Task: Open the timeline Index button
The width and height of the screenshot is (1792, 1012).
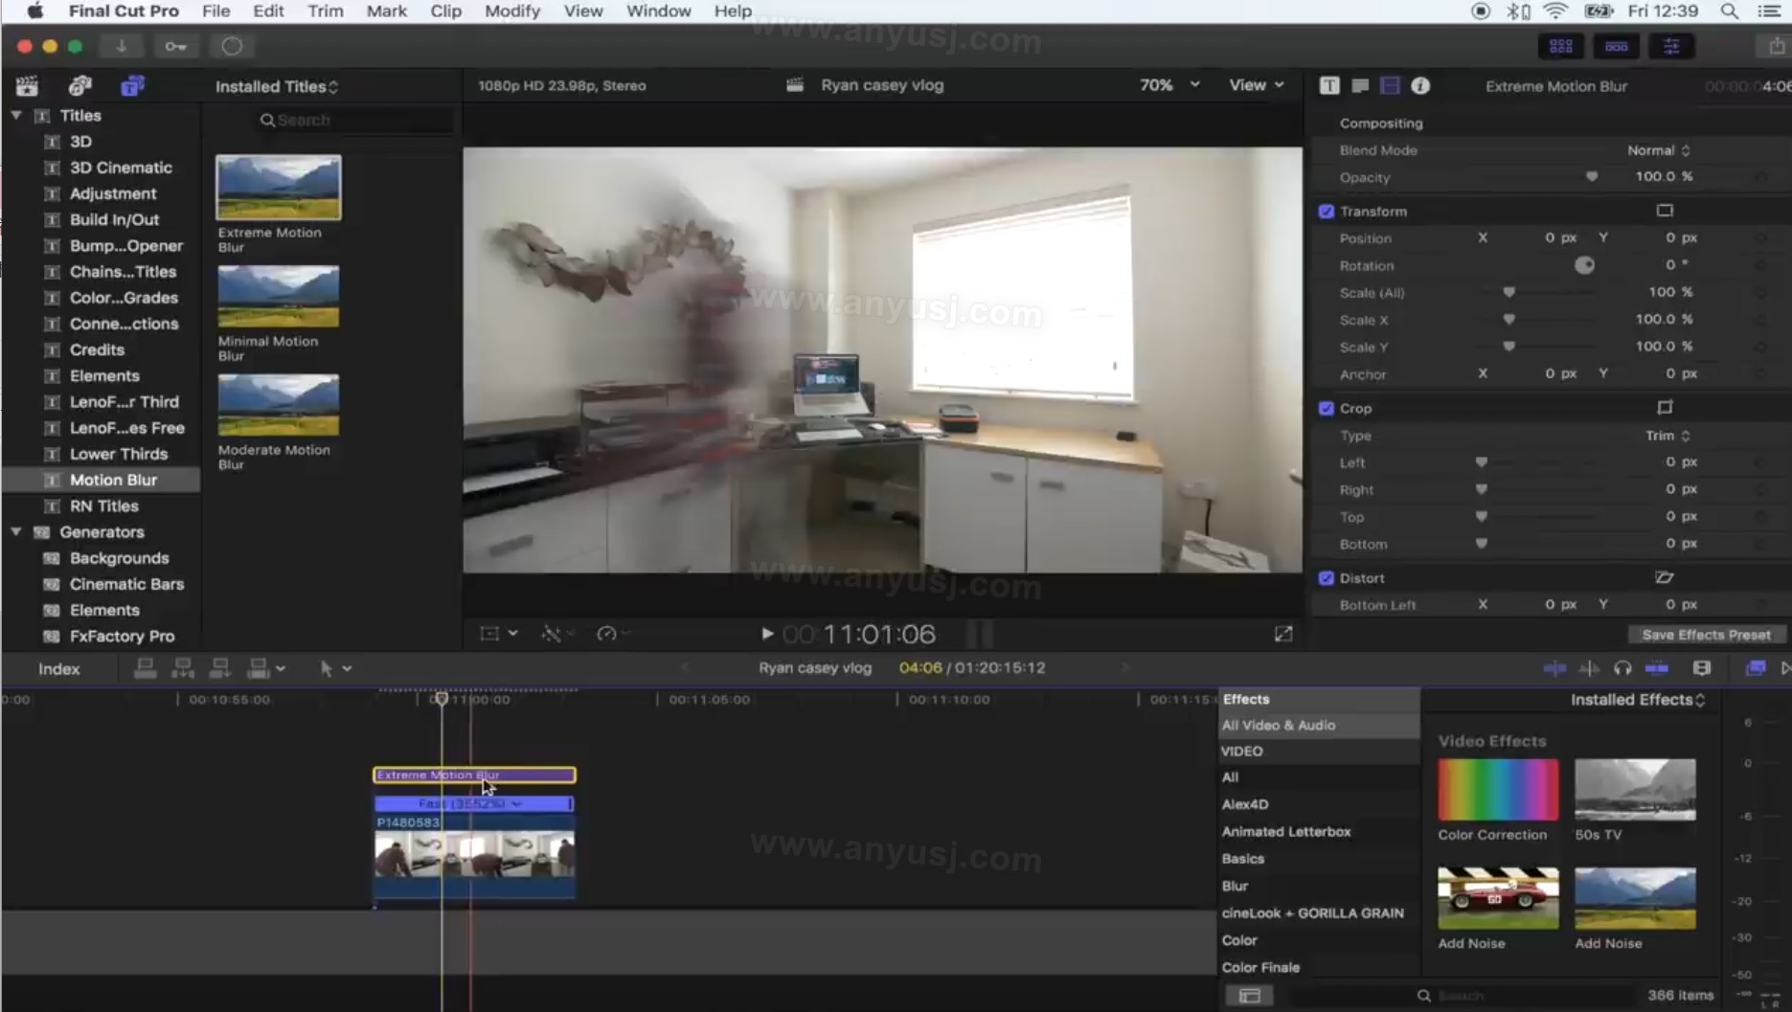Action: 58,668
